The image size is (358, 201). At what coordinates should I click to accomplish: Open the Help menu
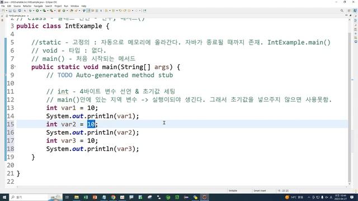pos(84,6)
